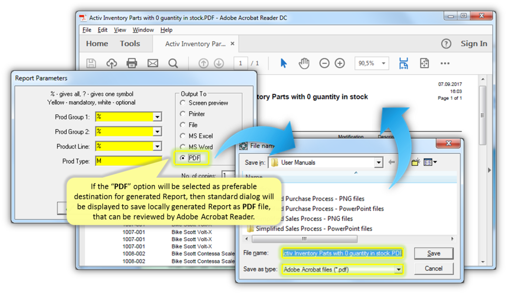Click the Save file icon in Acrobat toolbar
Screen dimensions: 507x294
point(91,63)
